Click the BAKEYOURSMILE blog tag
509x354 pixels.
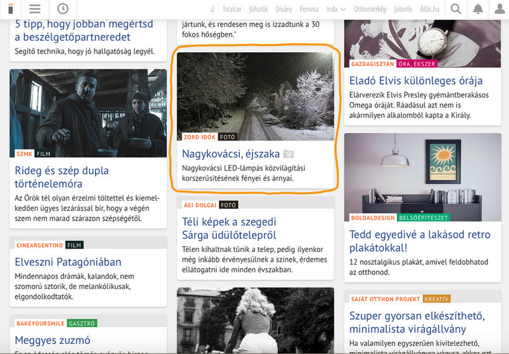[x=41, y=323]
